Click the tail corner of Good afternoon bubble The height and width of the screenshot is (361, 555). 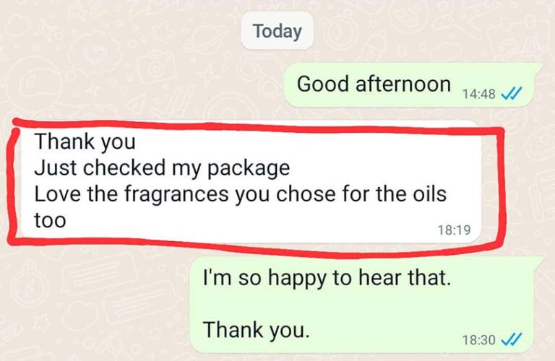tap(538, 67)
